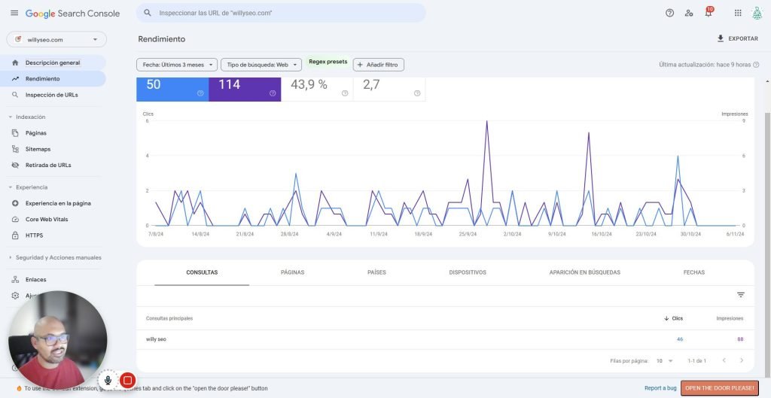Sort the table by Clics column
Image resolution: width=771 pixels, height=398 pixels.
[x=674, y=318]
